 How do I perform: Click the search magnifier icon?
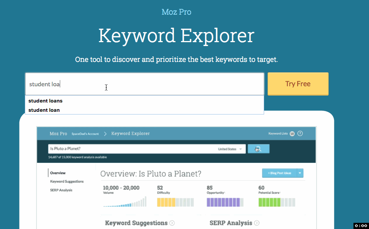(258, 149)
